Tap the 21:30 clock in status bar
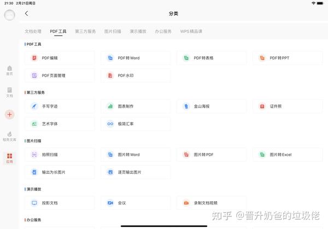The height and width of the screenshot is (229, 328). pyautogui.click(x=9, y=3)
